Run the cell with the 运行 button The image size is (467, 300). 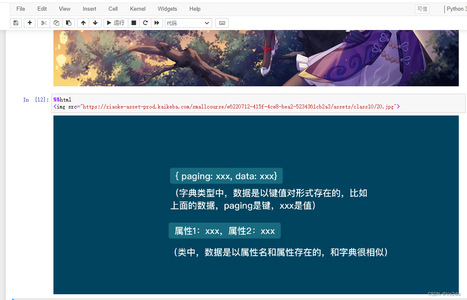point(115,23)
